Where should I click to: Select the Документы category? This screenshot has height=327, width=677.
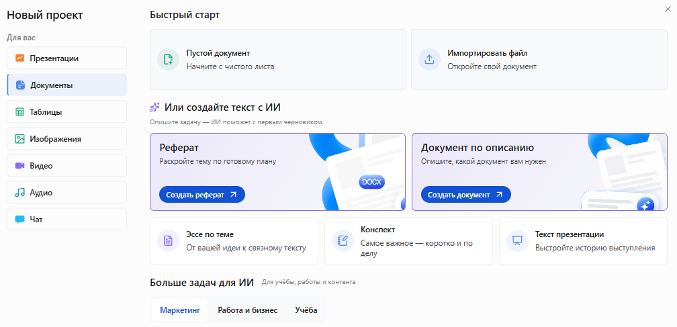pos(67,85)
